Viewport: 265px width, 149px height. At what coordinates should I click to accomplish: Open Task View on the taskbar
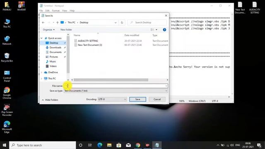tap(90, 145)
